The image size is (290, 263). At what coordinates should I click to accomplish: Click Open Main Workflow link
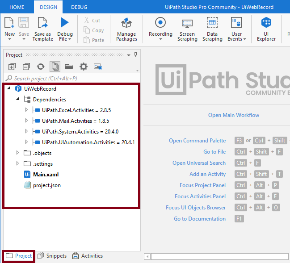[234, 115]
